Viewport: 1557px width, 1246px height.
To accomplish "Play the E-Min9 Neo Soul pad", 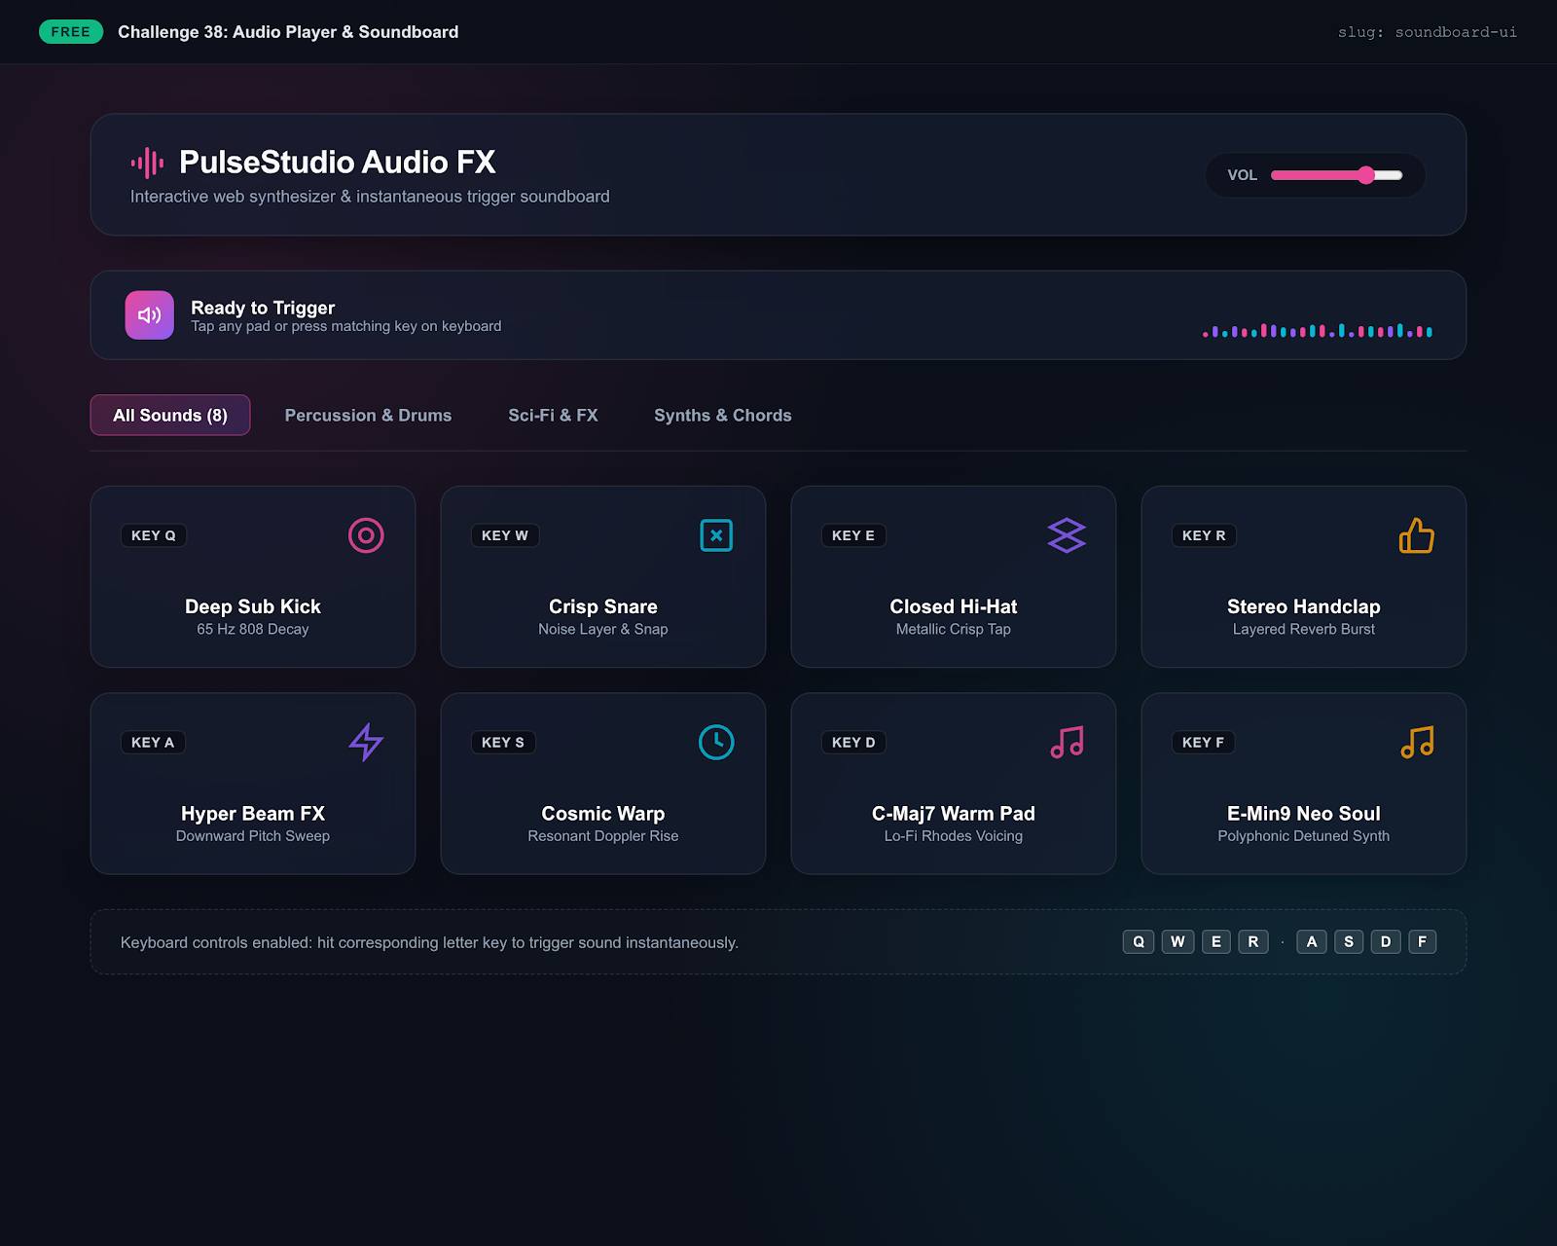I will [x=1304, y=784].
